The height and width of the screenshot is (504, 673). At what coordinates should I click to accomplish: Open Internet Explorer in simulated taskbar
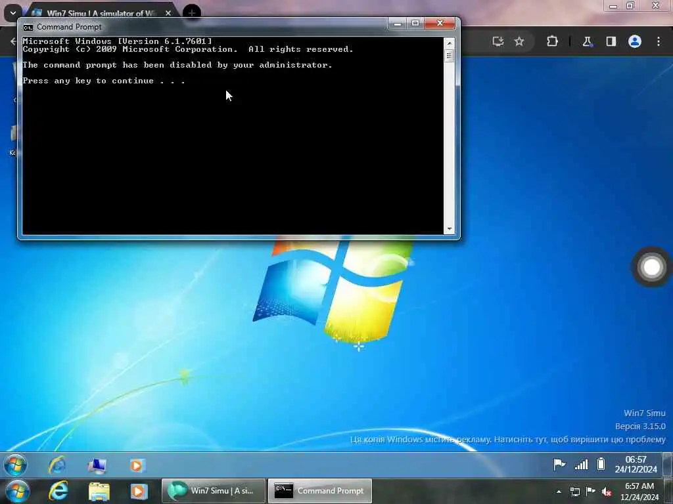tap(57, 465)
